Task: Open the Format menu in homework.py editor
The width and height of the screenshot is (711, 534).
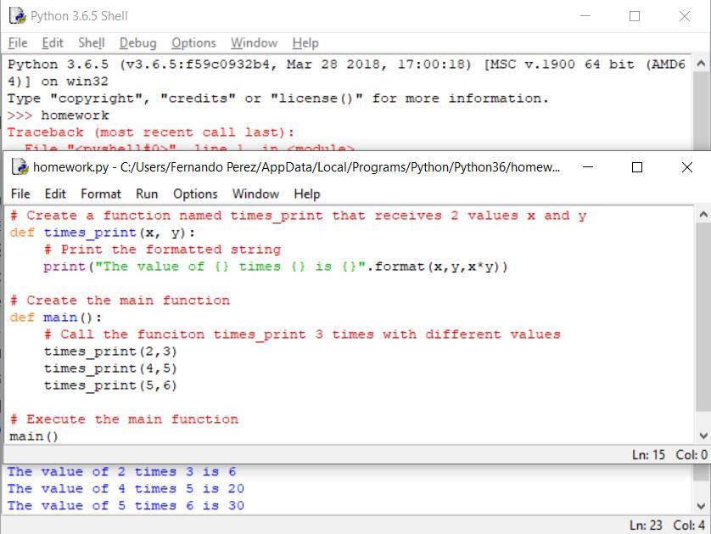Action: click(x=101, y=194)
